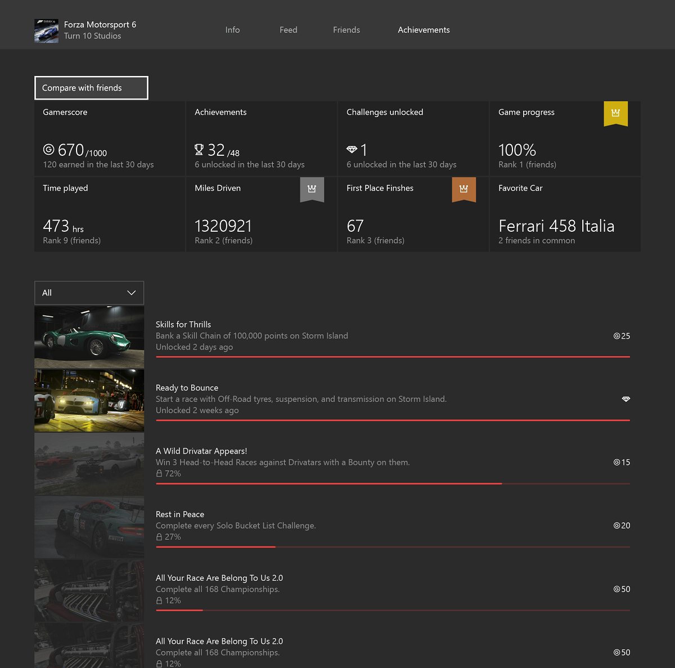Open the Rest in Peace car thumbnail
The height and width of the screenshot is (668, 675).
(x=89, y=527)
